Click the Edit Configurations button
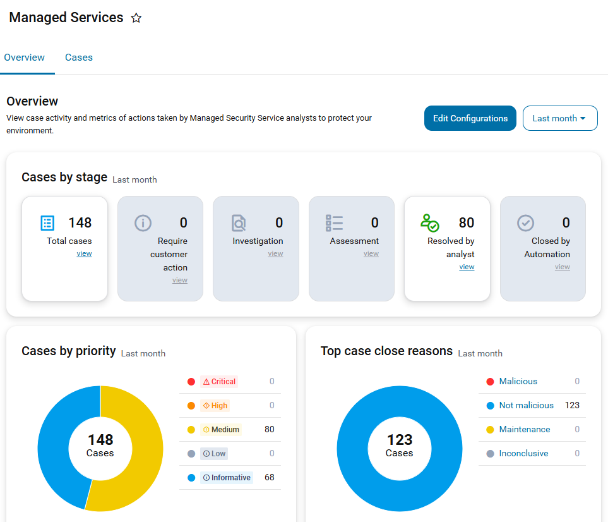The image size is (608, 522). point(470,118)
